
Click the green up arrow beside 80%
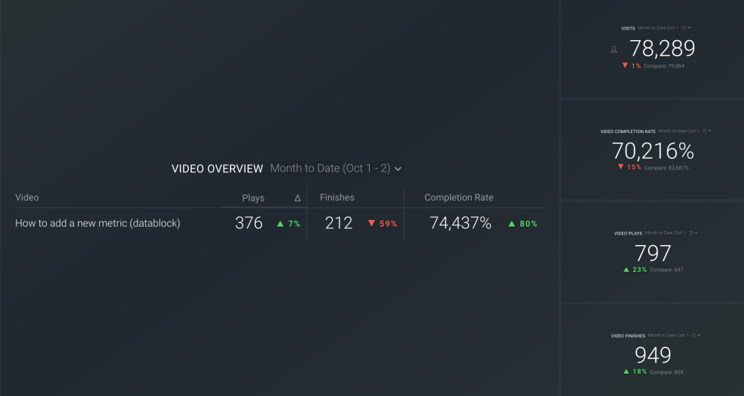[512, 224]
